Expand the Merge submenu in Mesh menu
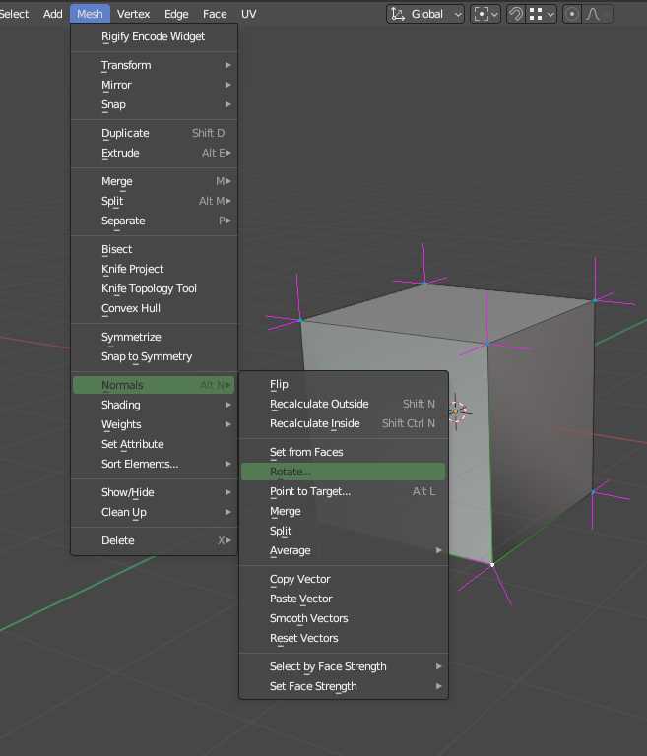647x756 pixels. coord(154,181)
